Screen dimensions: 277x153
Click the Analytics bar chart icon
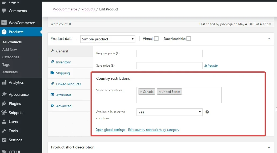[4, 82]
